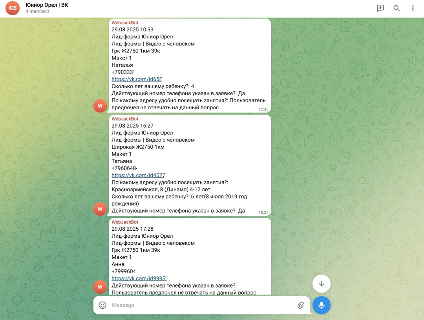Click the name 'Анна'

pos(118,264)
